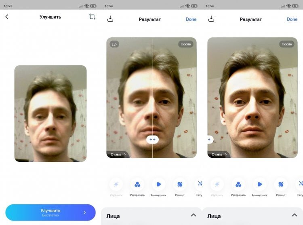Screen dimensions: 303x225
Task: Download the result on the split До/После screen
Action: (110, 19)
